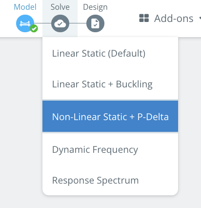The width and height of the screenshot is (201, 208).
Task: Click the green checkmark badge on Model
Action: (x=34, y=28)
